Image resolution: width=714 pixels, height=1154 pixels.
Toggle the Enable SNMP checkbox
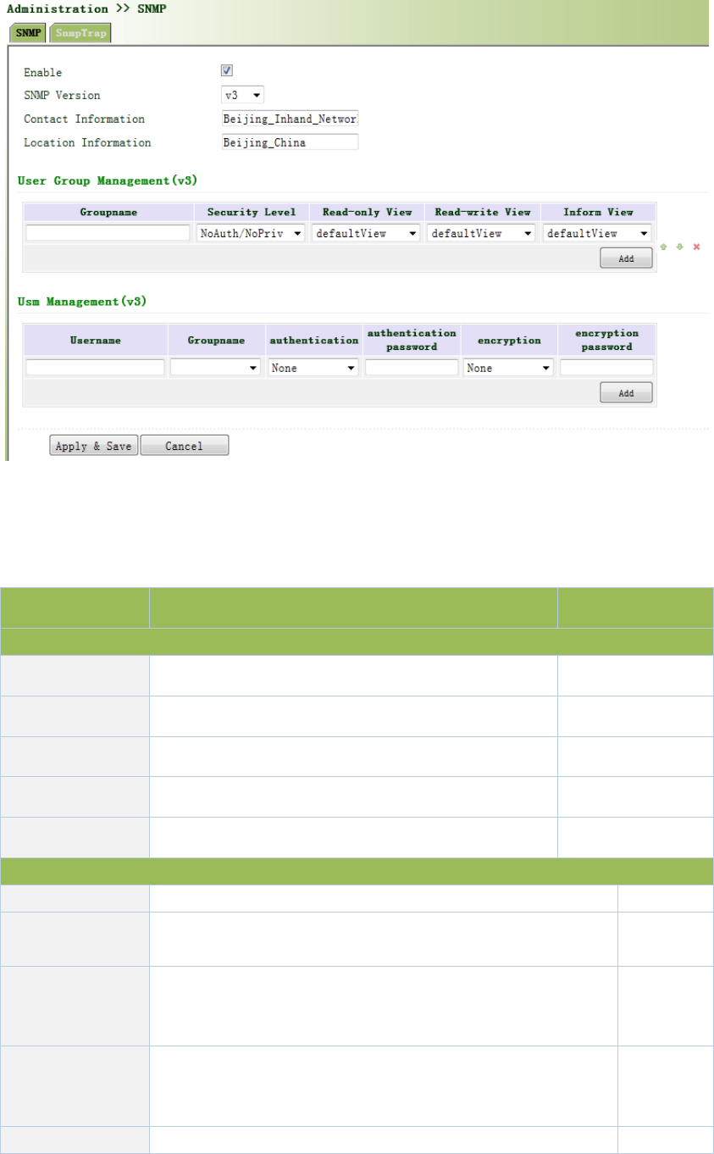[227, 71]
